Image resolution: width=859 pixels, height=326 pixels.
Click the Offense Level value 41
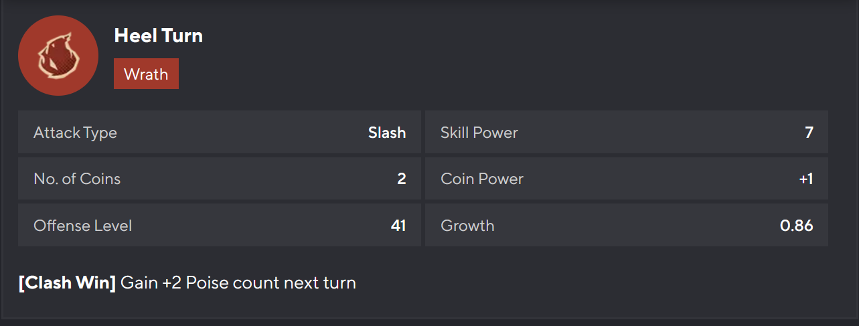click(398, 226)
